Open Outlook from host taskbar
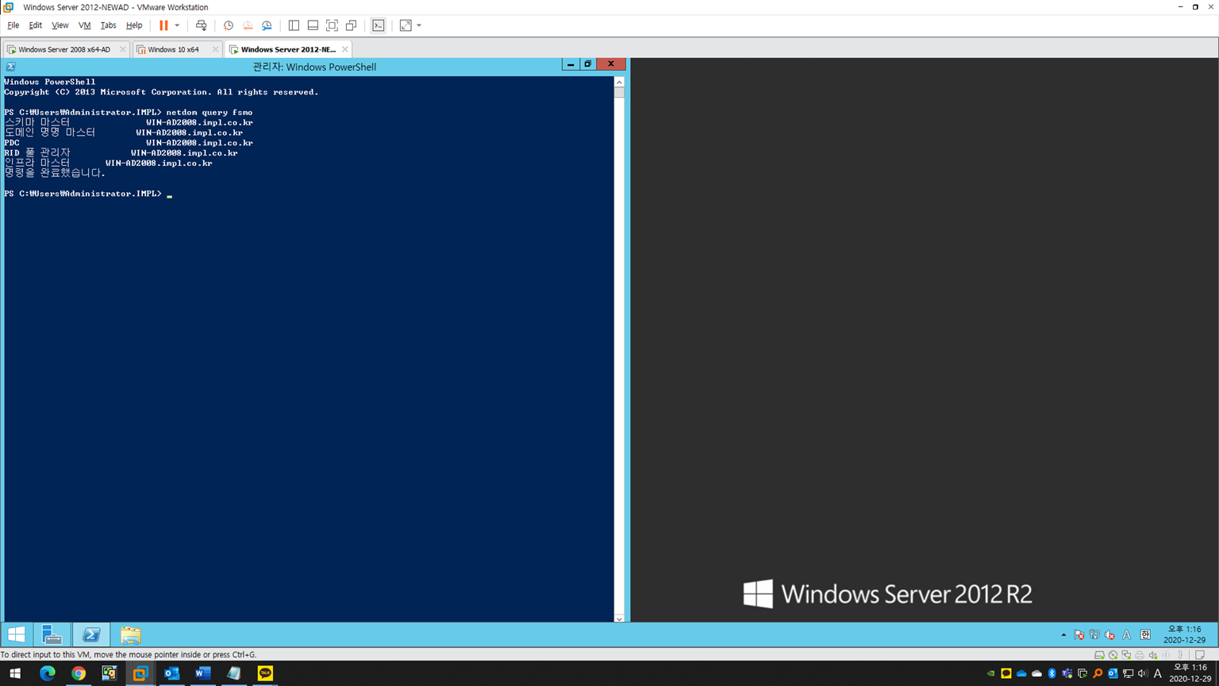 (171, 673)
